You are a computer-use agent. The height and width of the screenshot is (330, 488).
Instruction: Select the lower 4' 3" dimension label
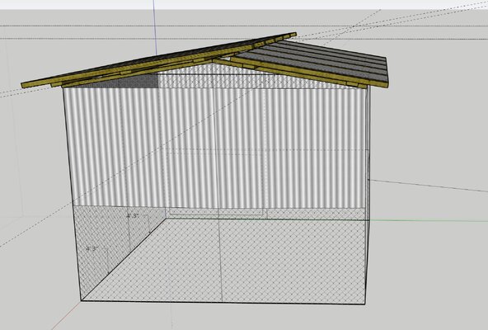coord(92,248)
